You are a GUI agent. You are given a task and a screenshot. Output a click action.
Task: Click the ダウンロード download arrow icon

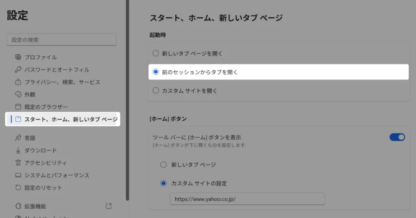tap(18, 150)
